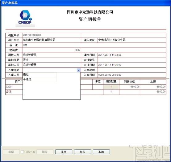171x162 pixels.
Task: Click the 调拨数量 cell in row 02001
Action: point(111,87)
